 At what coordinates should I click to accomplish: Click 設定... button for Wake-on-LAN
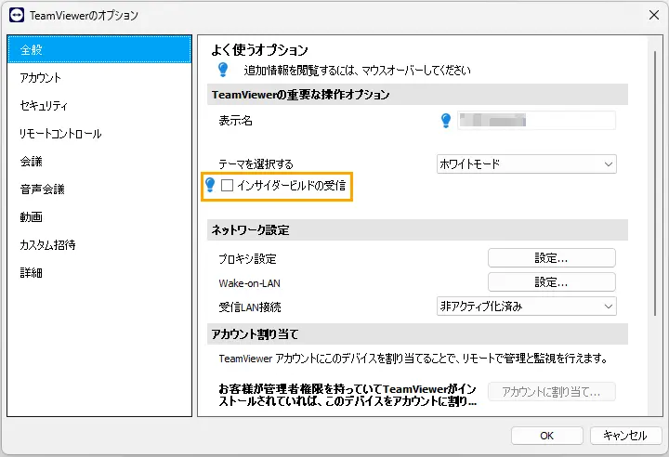tap(552, 282)
